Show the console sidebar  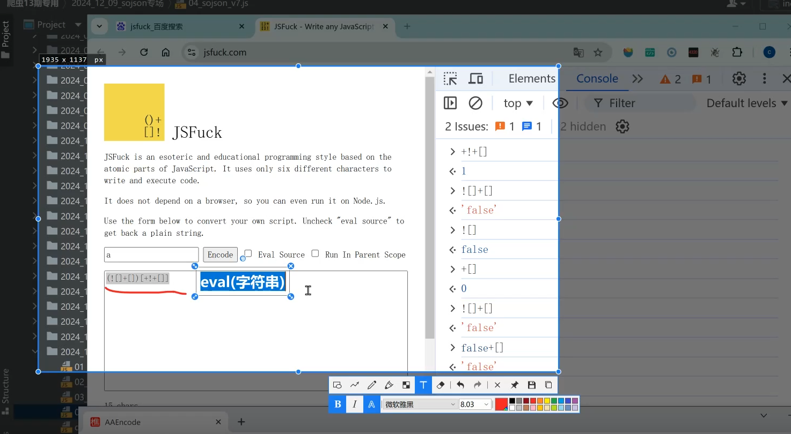[x=450, y=103]
